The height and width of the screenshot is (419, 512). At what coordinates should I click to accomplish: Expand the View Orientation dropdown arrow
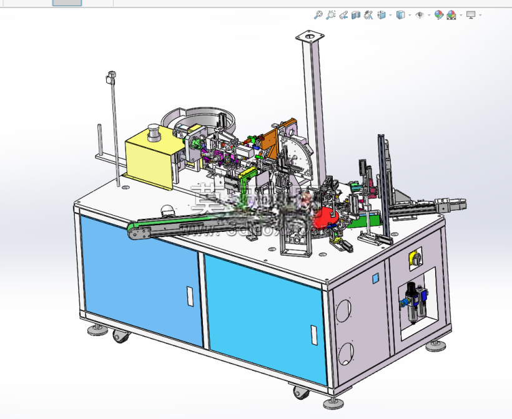[x=390, y=16]
